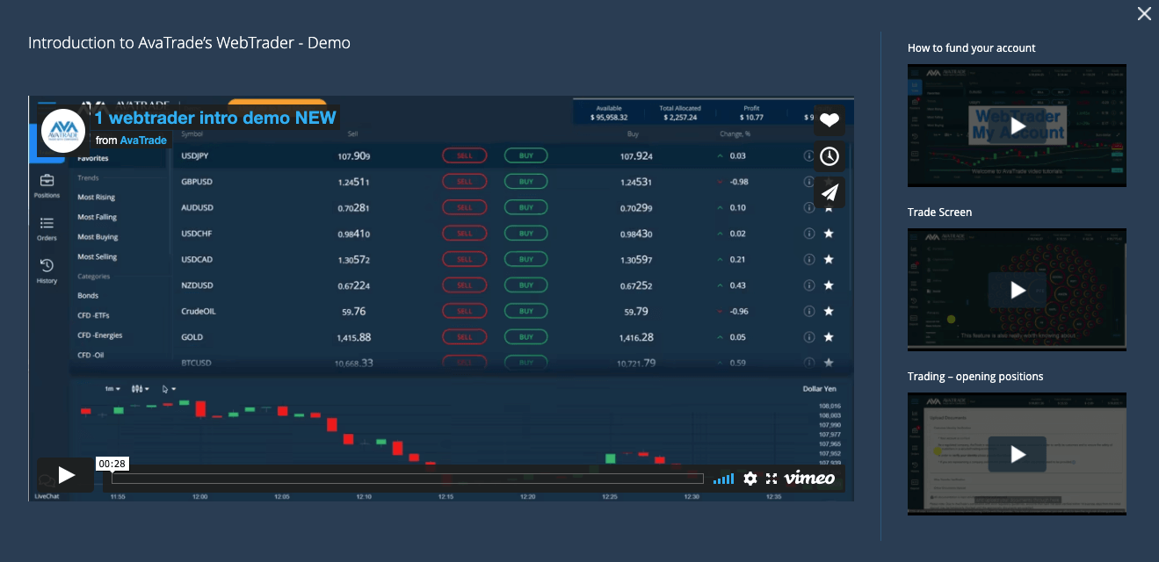Screen dimensions: 1159x562
Task: Click the AvaTrade round avatar logo
Action: pyautogui.click(x=63, y=131)
